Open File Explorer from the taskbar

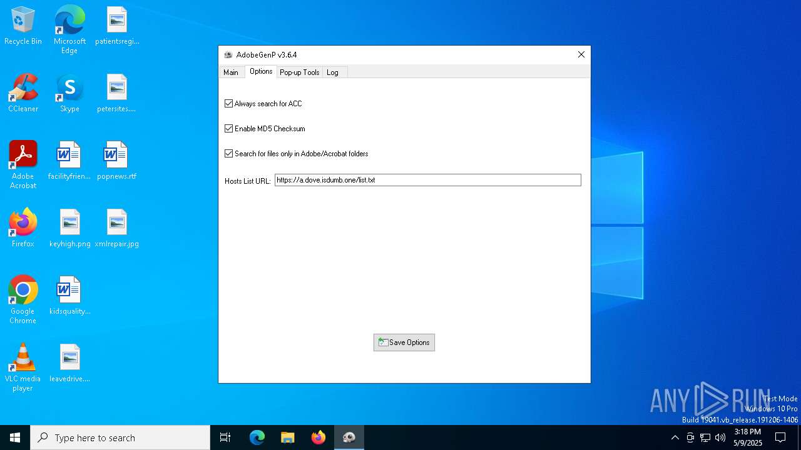pyautogui.click(x=287, y=437)
